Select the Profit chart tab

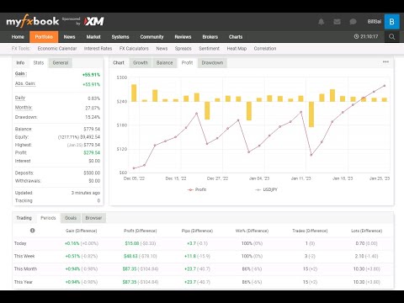[187, 62]
